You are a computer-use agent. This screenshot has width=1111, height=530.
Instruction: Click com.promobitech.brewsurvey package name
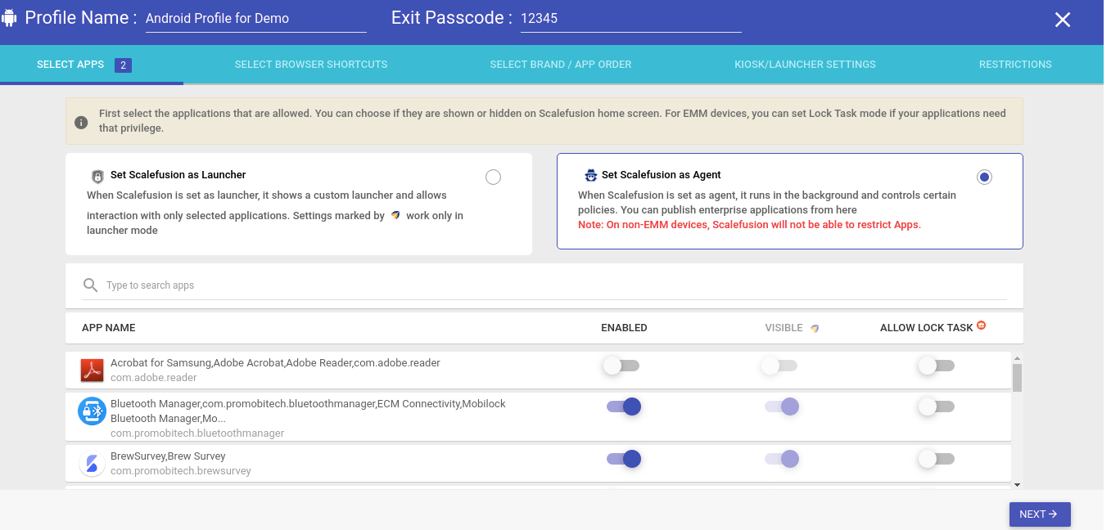181,471
